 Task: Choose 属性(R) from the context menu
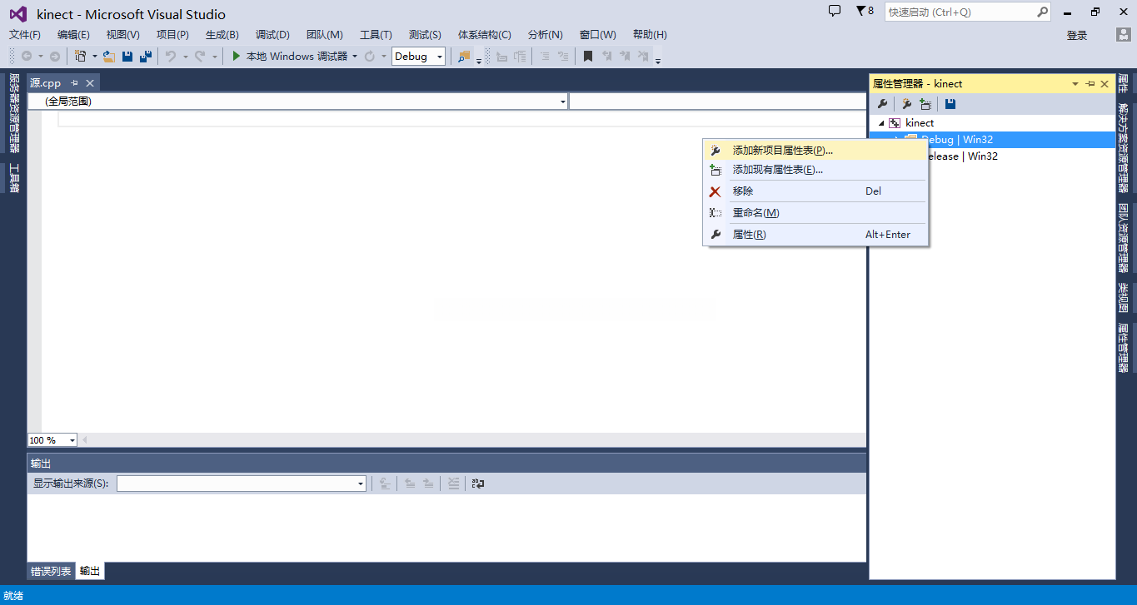coord(815,235)
